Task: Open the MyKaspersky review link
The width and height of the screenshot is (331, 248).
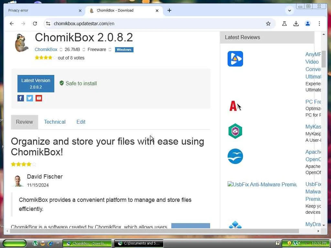Action: (313, 127)
